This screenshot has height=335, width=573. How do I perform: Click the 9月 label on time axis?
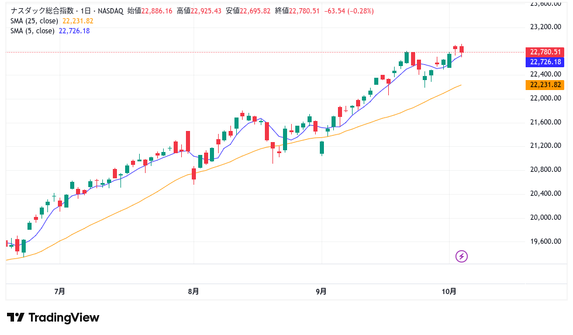point(321,291)
